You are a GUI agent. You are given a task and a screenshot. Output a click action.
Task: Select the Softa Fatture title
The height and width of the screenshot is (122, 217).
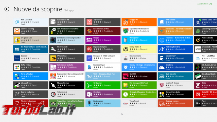26,65
